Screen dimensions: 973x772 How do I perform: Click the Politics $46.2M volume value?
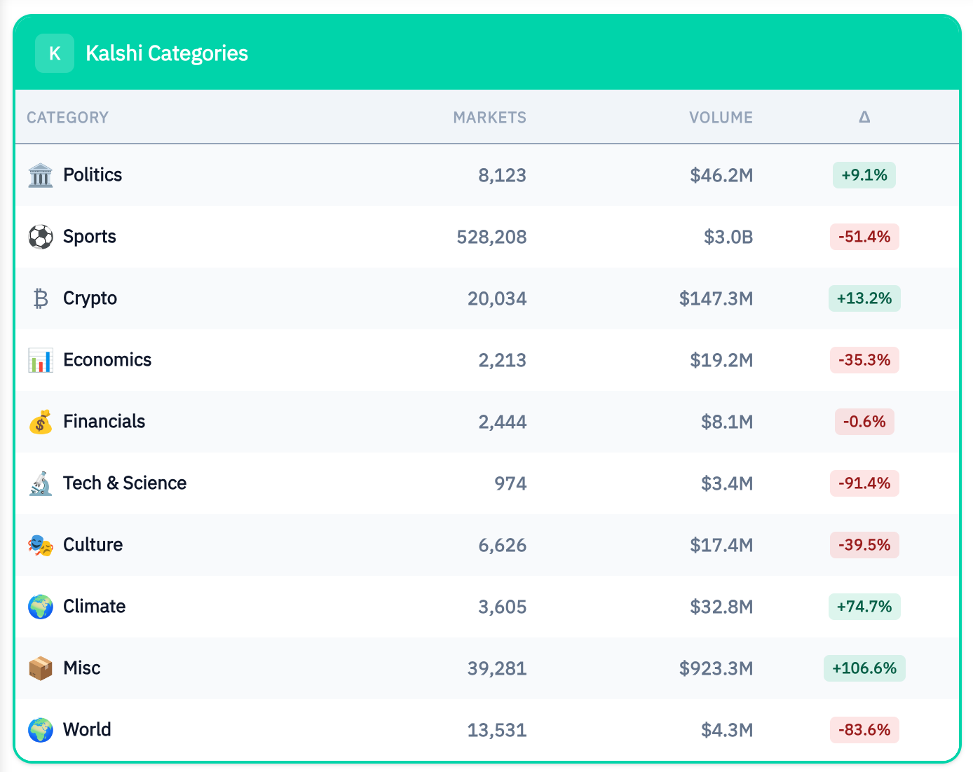(721, 175)
